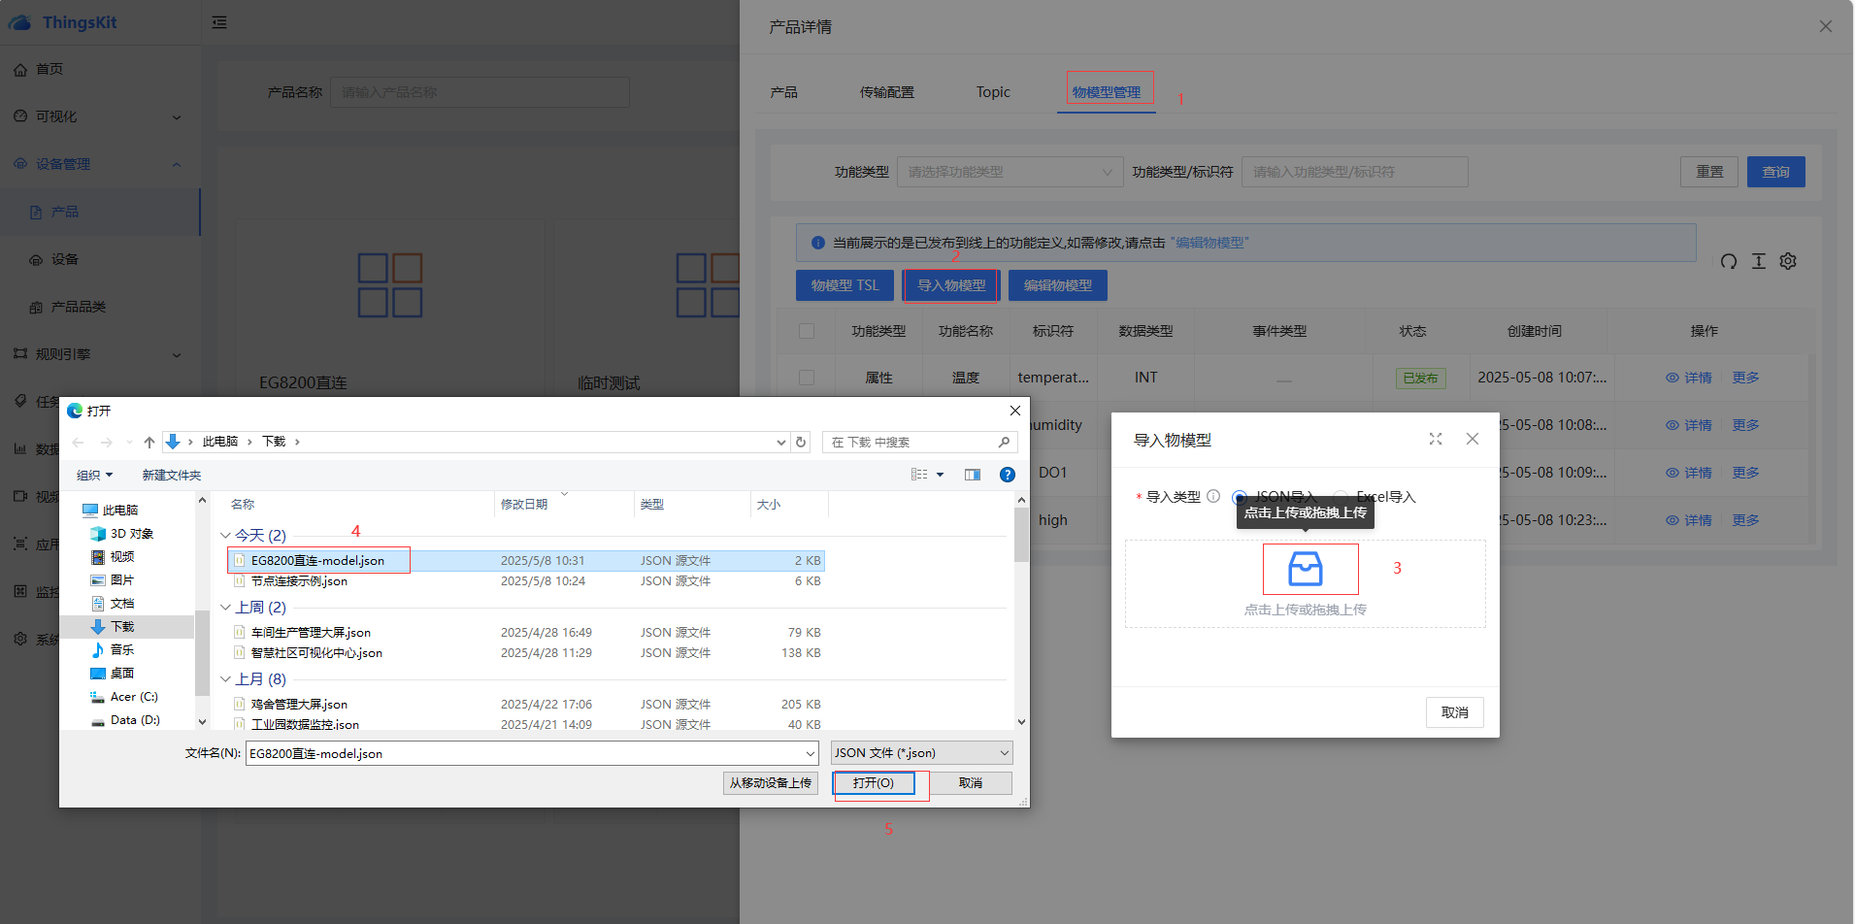Toggle the preview pane icon

pyautogui.click(x=972, y=475)
